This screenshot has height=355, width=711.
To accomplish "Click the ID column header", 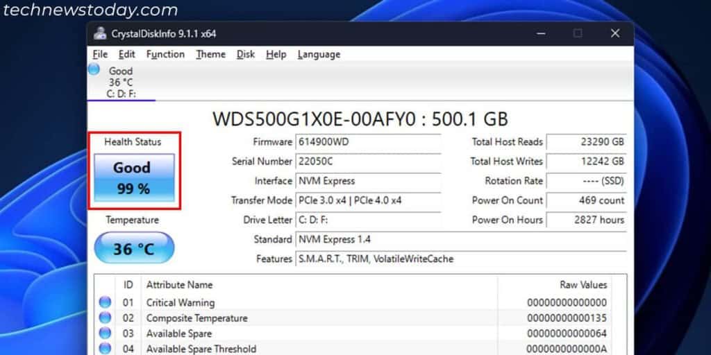I will [128, 285].
